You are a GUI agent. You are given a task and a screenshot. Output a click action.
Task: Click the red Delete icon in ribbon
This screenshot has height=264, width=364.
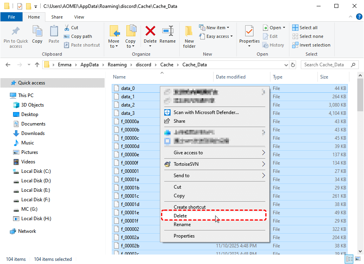click(x=150, y=32)
